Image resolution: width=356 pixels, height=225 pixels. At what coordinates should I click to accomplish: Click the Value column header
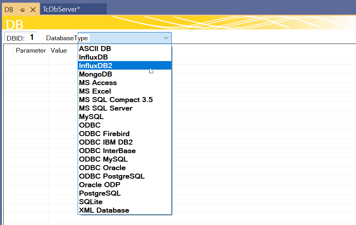tap(59, 50)
